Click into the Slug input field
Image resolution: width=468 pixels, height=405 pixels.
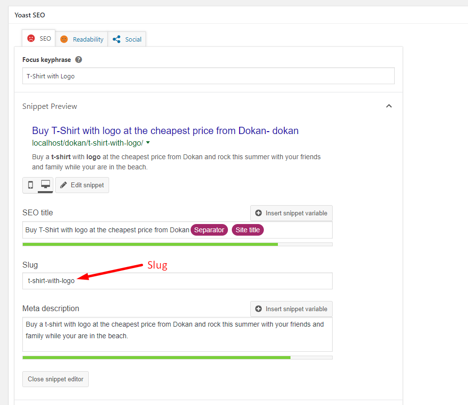(178, 281)
